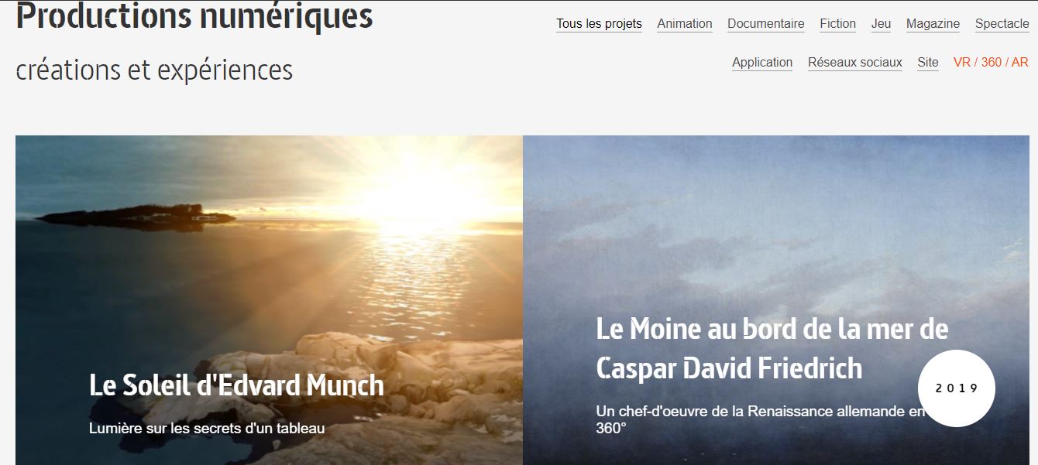The height and width of the screenshot is (465, 1038).
Task: Click the Productions numériques heading
Action: 194,16
